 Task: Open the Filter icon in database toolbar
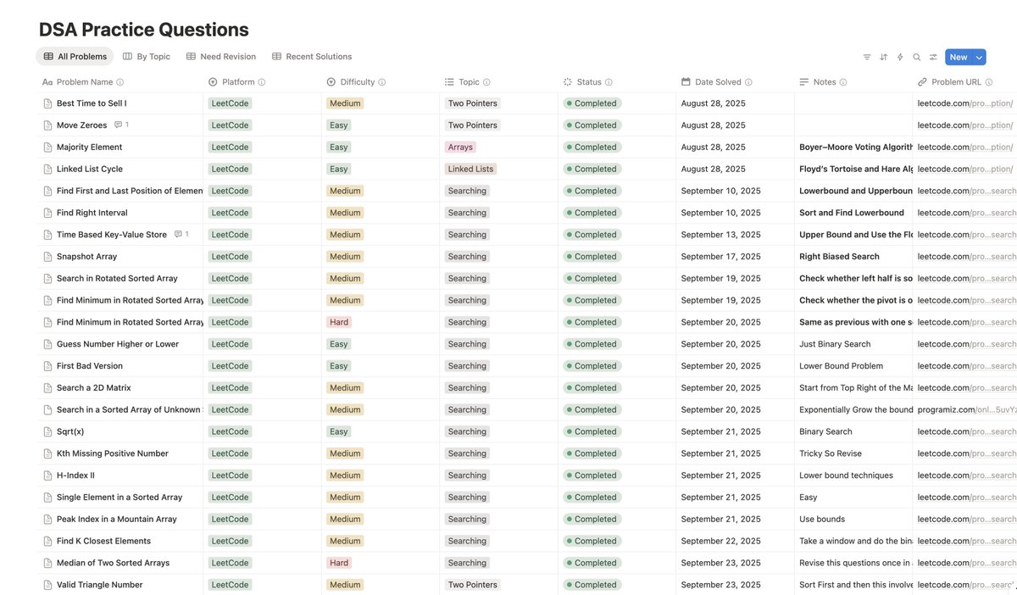pos(867,57)
